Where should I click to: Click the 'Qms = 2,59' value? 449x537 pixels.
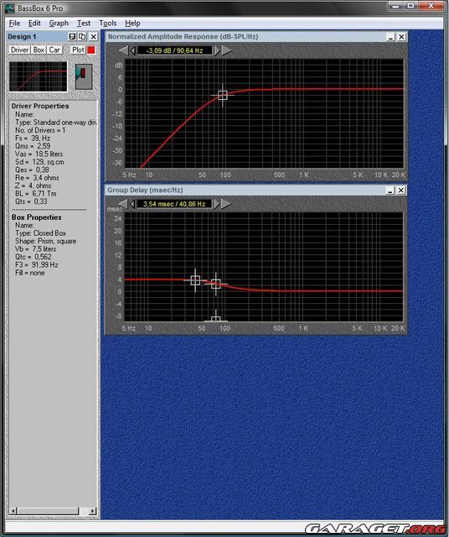(x=33, y=146)
